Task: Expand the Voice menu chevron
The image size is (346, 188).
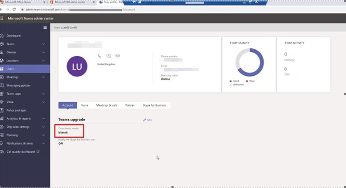Action: (43, 102)
